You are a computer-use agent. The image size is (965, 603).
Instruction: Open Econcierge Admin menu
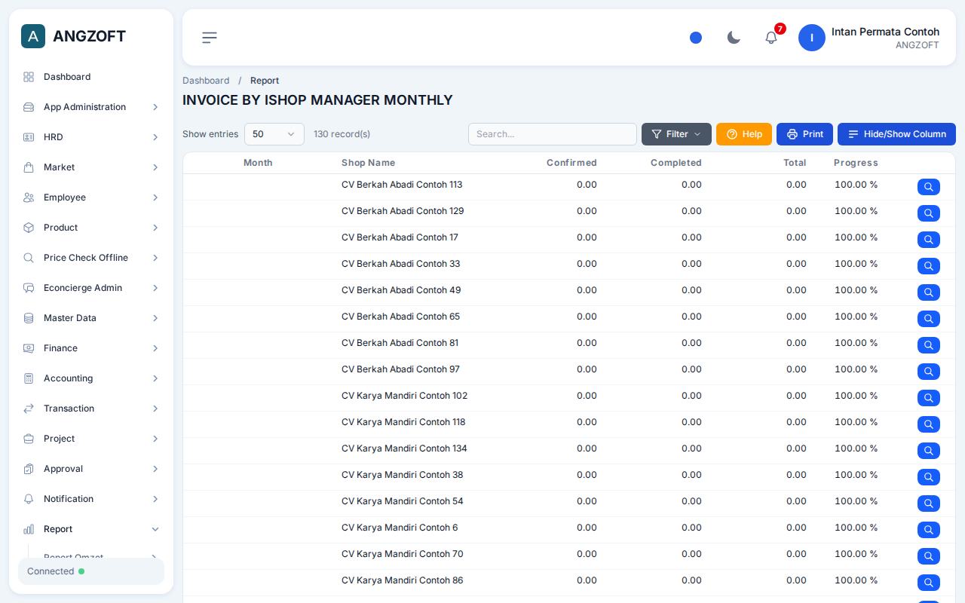coord(91,288)
